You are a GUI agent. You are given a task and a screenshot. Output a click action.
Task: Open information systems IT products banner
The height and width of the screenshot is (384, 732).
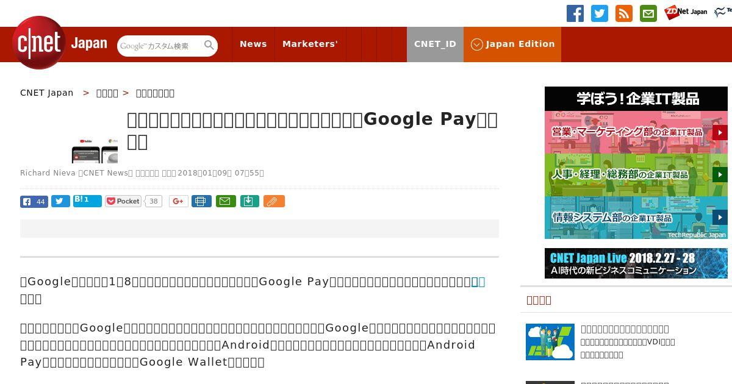[x=636, y=218]
